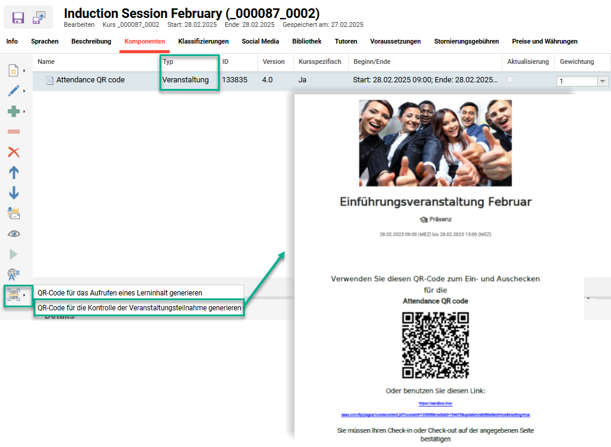Screen dimensions: 611x447
Task: Select the Preise und Währungen tab
Action: tap(545, 41)
